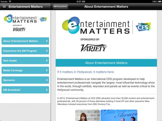Tap the EM Smartbrief row chevron
Viewport: 162px width, 121px height.
coord(47,90)
